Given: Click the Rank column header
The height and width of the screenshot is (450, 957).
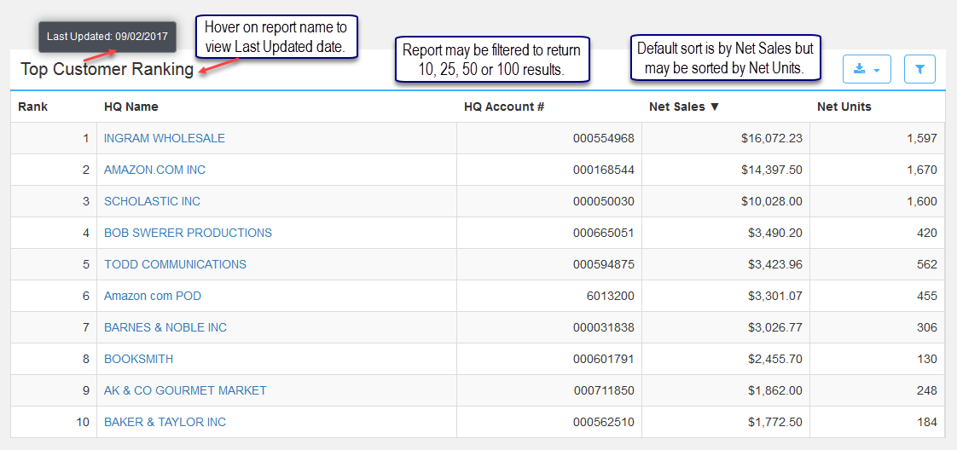Looking at the screenshot, I should [33, 107].
